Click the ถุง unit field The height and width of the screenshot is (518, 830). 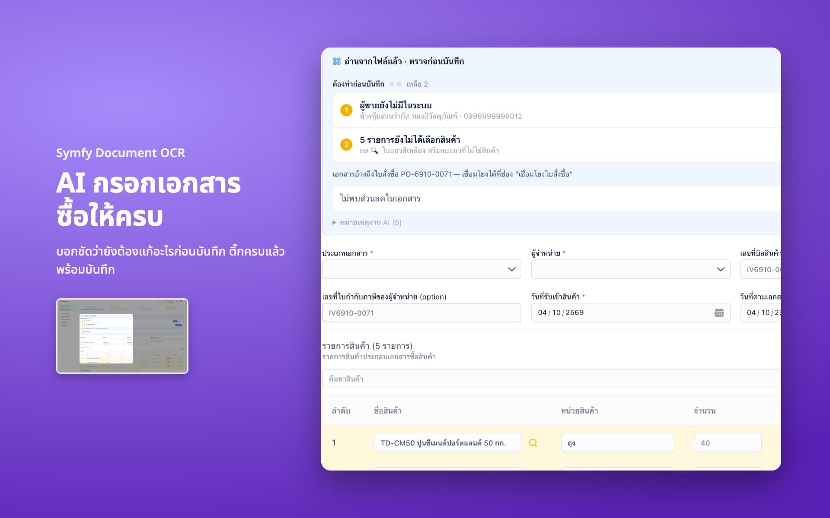click(617, 442)
